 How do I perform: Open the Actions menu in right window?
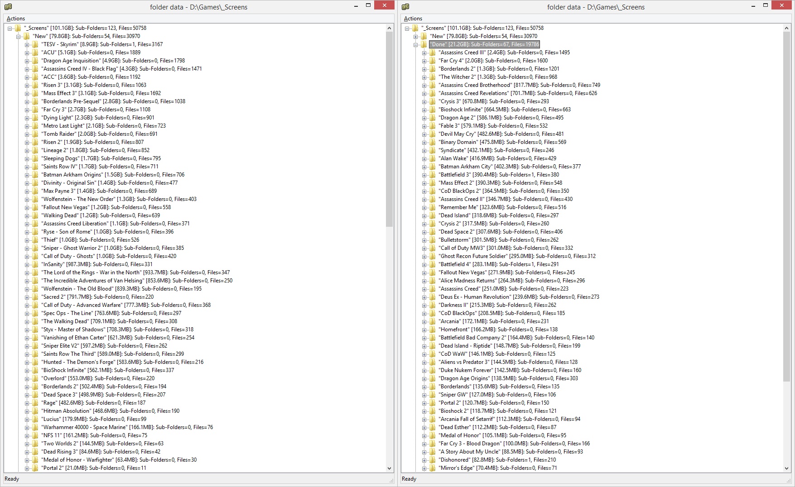click(x=413, y=19)
